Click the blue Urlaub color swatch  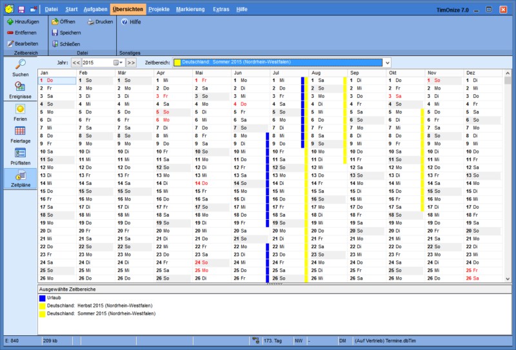43,298
